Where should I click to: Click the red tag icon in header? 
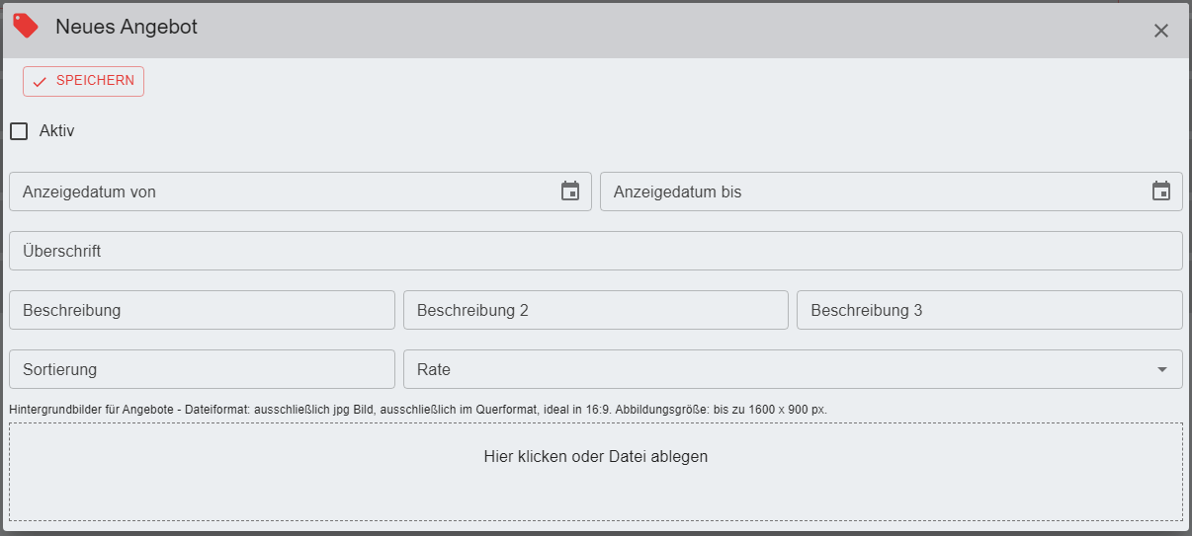pos(26,27)
